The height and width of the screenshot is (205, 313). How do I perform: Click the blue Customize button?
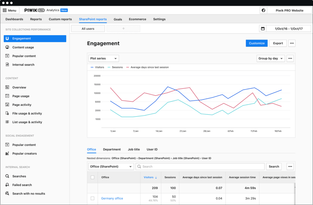pyautogui.click(x=257, y=43)
